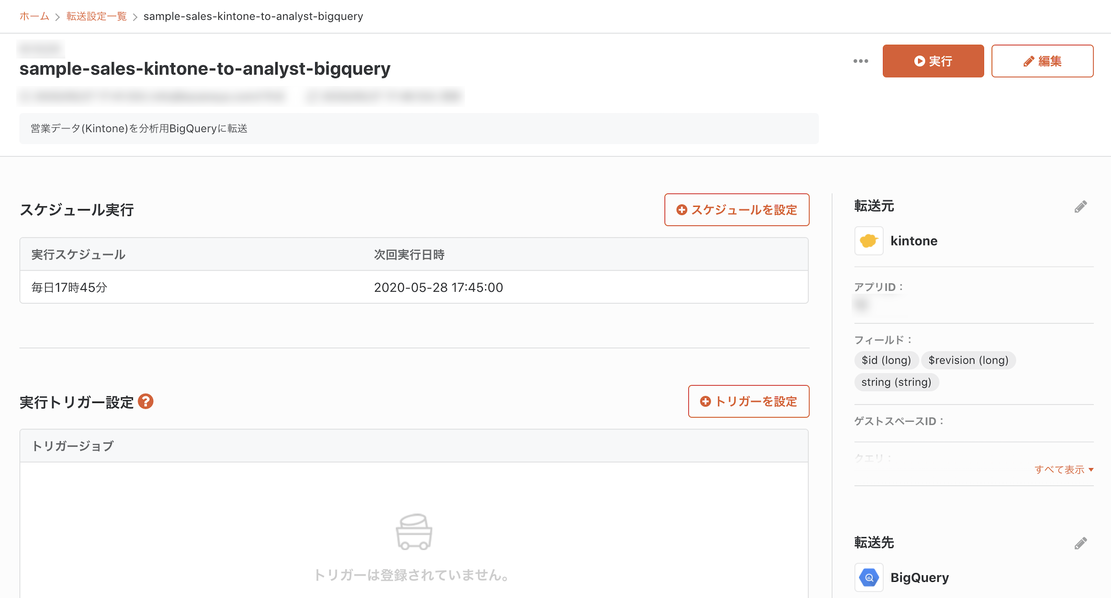This screenshot has width=1111, height=598.
Task: Click the $revision (long) field tag
Action: click(968, 360)
